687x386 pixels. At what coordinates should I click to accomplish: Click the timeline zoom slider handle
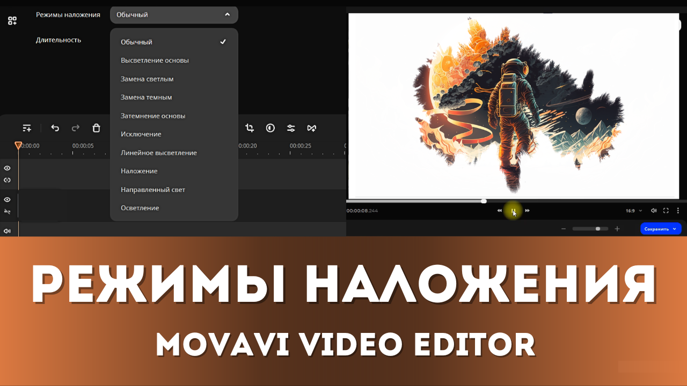pyautogui.click(x=598, y=229)
